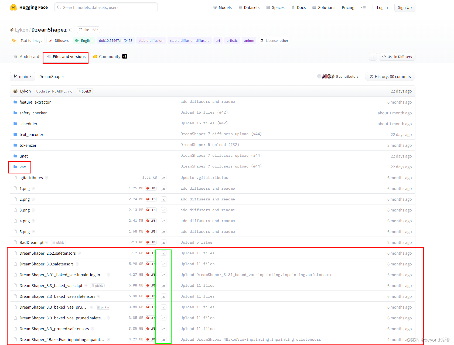Click the stable-diffusion tag
This screenshot has height=345, width=454.
[x=151, y=40]
